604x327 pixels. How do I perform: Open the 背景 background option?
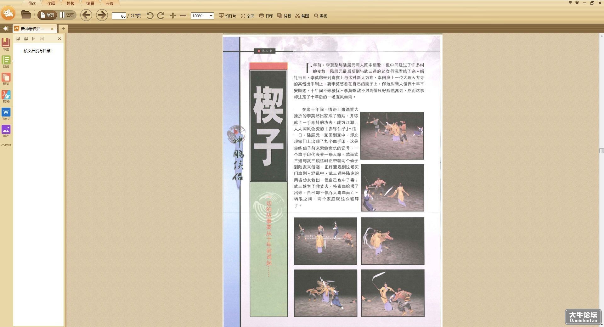pos(284,16)
